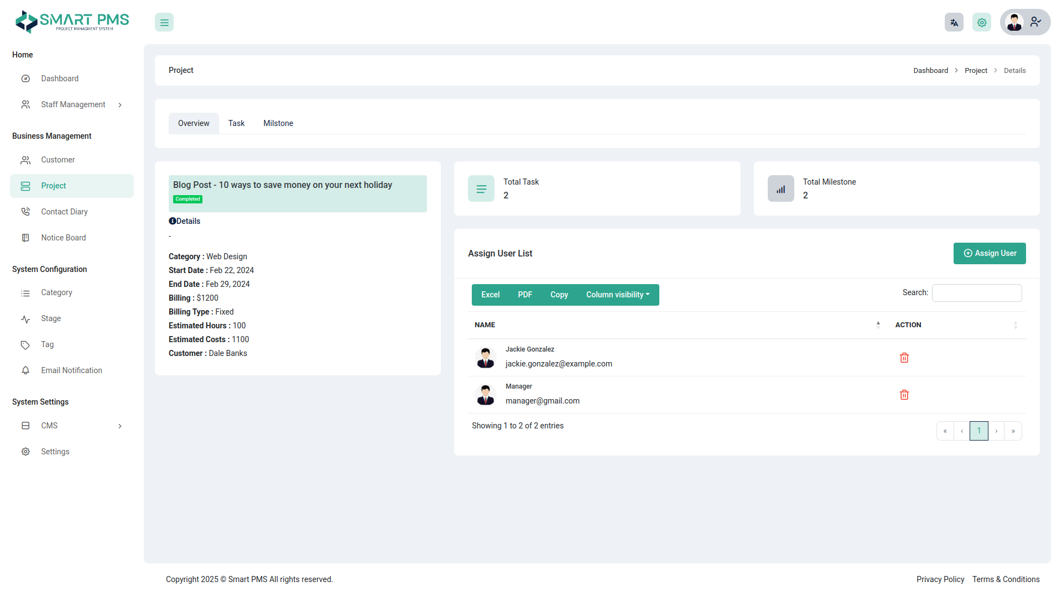Screen dimensions: 1062x597
Task: Open the Milstone tab
Action: 278,123
